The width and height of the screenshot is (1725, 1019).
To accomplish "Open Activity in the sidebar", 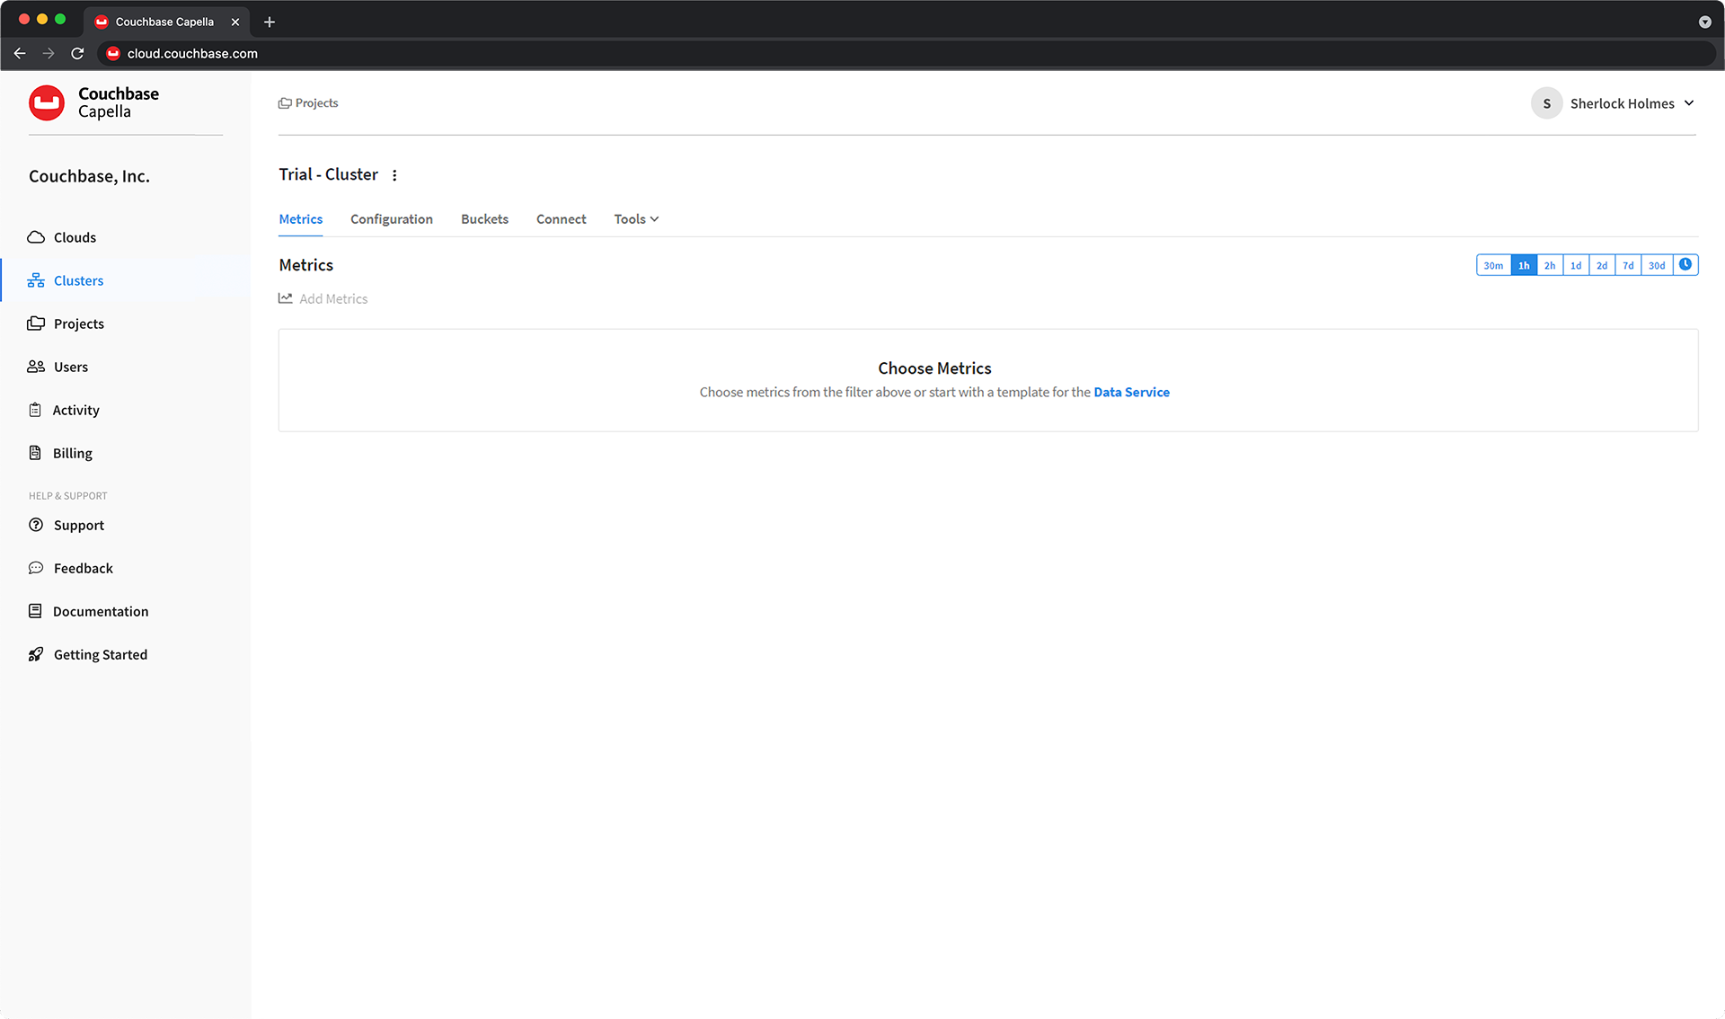I will click(75, 410).
